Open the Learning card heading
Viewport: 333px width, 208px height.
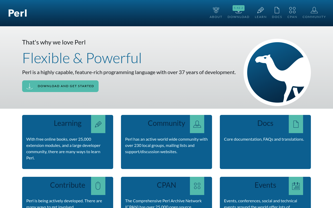coord(68,123)
